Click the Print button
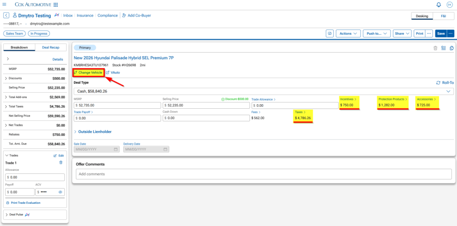457x226 pixels. [x=420, y=33]
